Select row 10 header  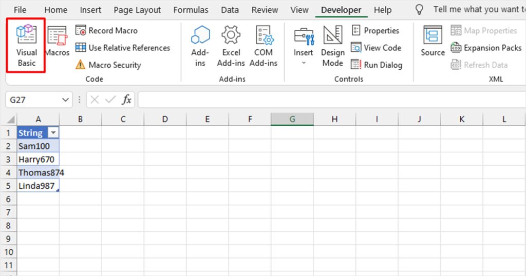(x=8, y=252)
